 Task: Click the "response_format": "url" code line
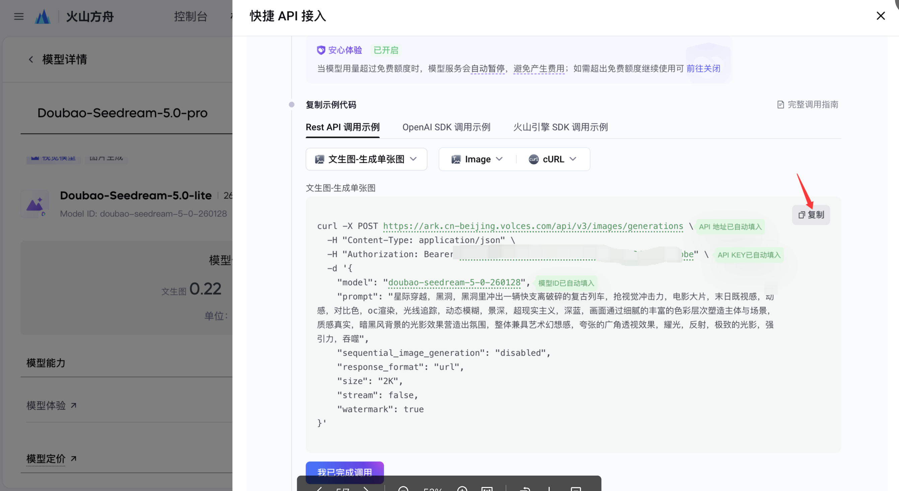pyautogui.click(x=400, y=367)
